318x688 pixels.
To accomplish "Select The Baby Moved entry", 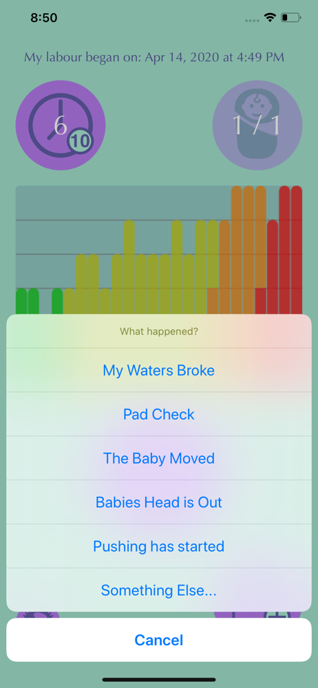I will [x=159, y=458].
